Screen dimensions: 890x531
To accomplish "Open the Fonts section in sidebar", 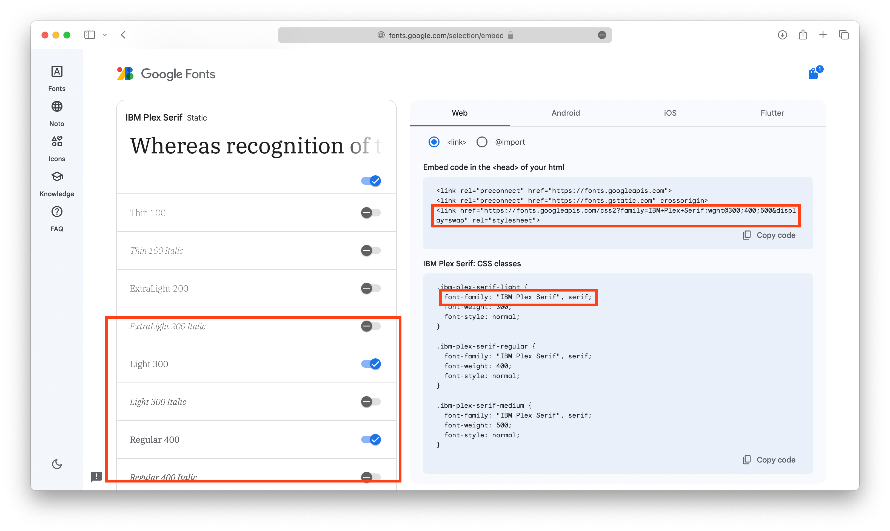I will (x=56, y=78).
